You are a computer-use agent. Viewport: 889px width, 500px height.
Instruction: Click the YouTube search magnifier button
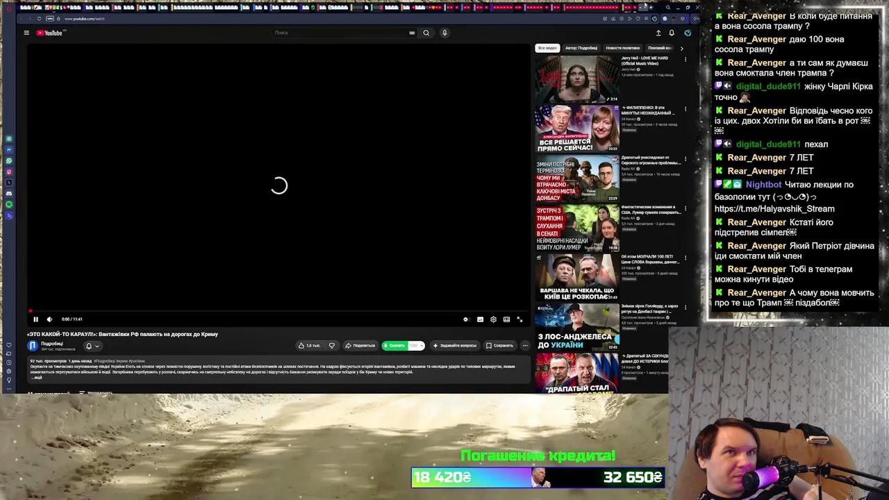(x=426, y=33)
